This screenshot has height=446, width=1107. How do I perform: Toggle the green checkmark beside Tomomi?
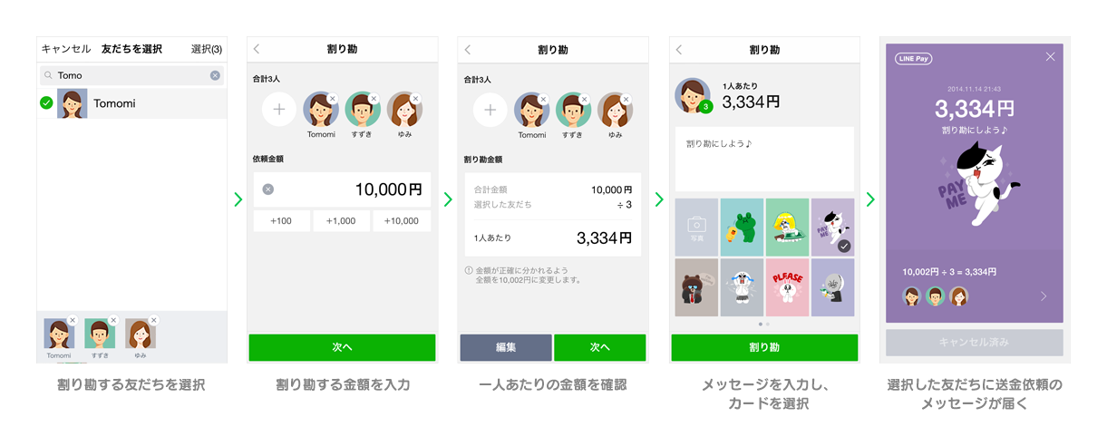click(46, 103)
